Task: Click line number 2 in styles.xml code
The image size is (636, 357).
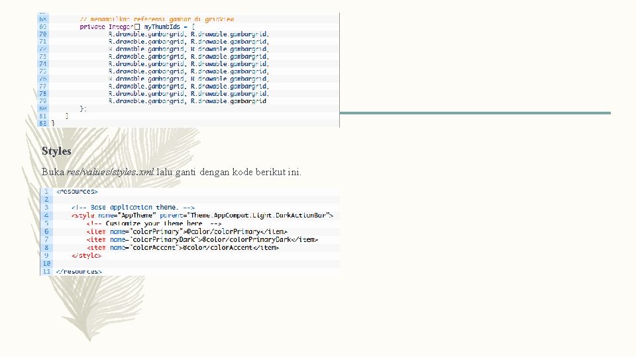Action: tap(46, 199)
